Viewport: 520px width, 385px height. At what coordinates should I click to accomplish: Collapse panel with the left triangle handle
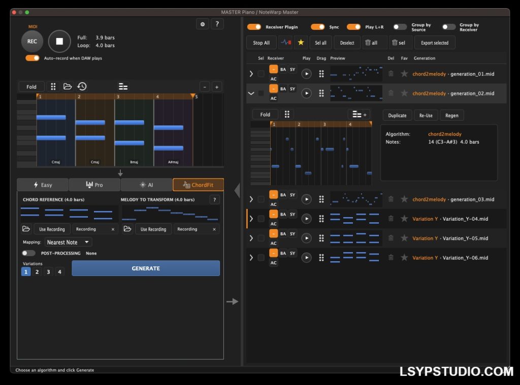[x=237, y=191]
